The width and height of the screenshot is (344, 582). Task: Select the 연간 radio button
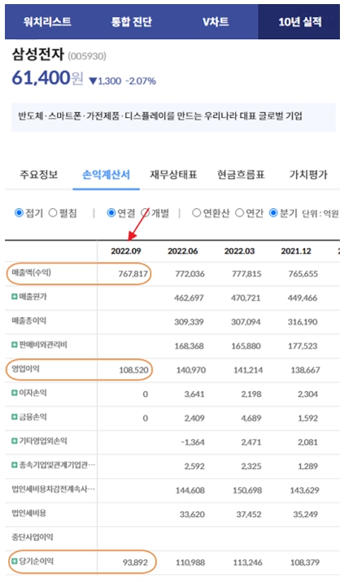tap(240, 213)
